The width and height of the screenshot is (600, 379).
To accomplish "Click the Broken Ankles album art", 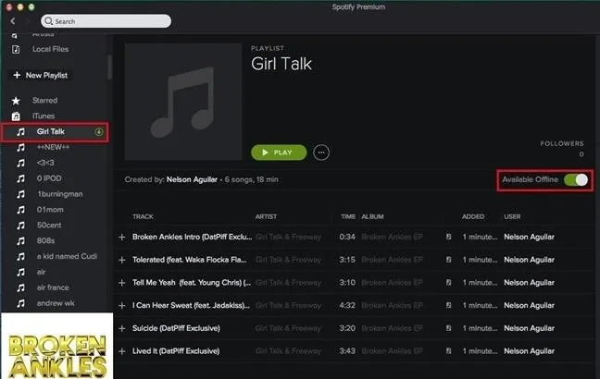I will point(57,346).
